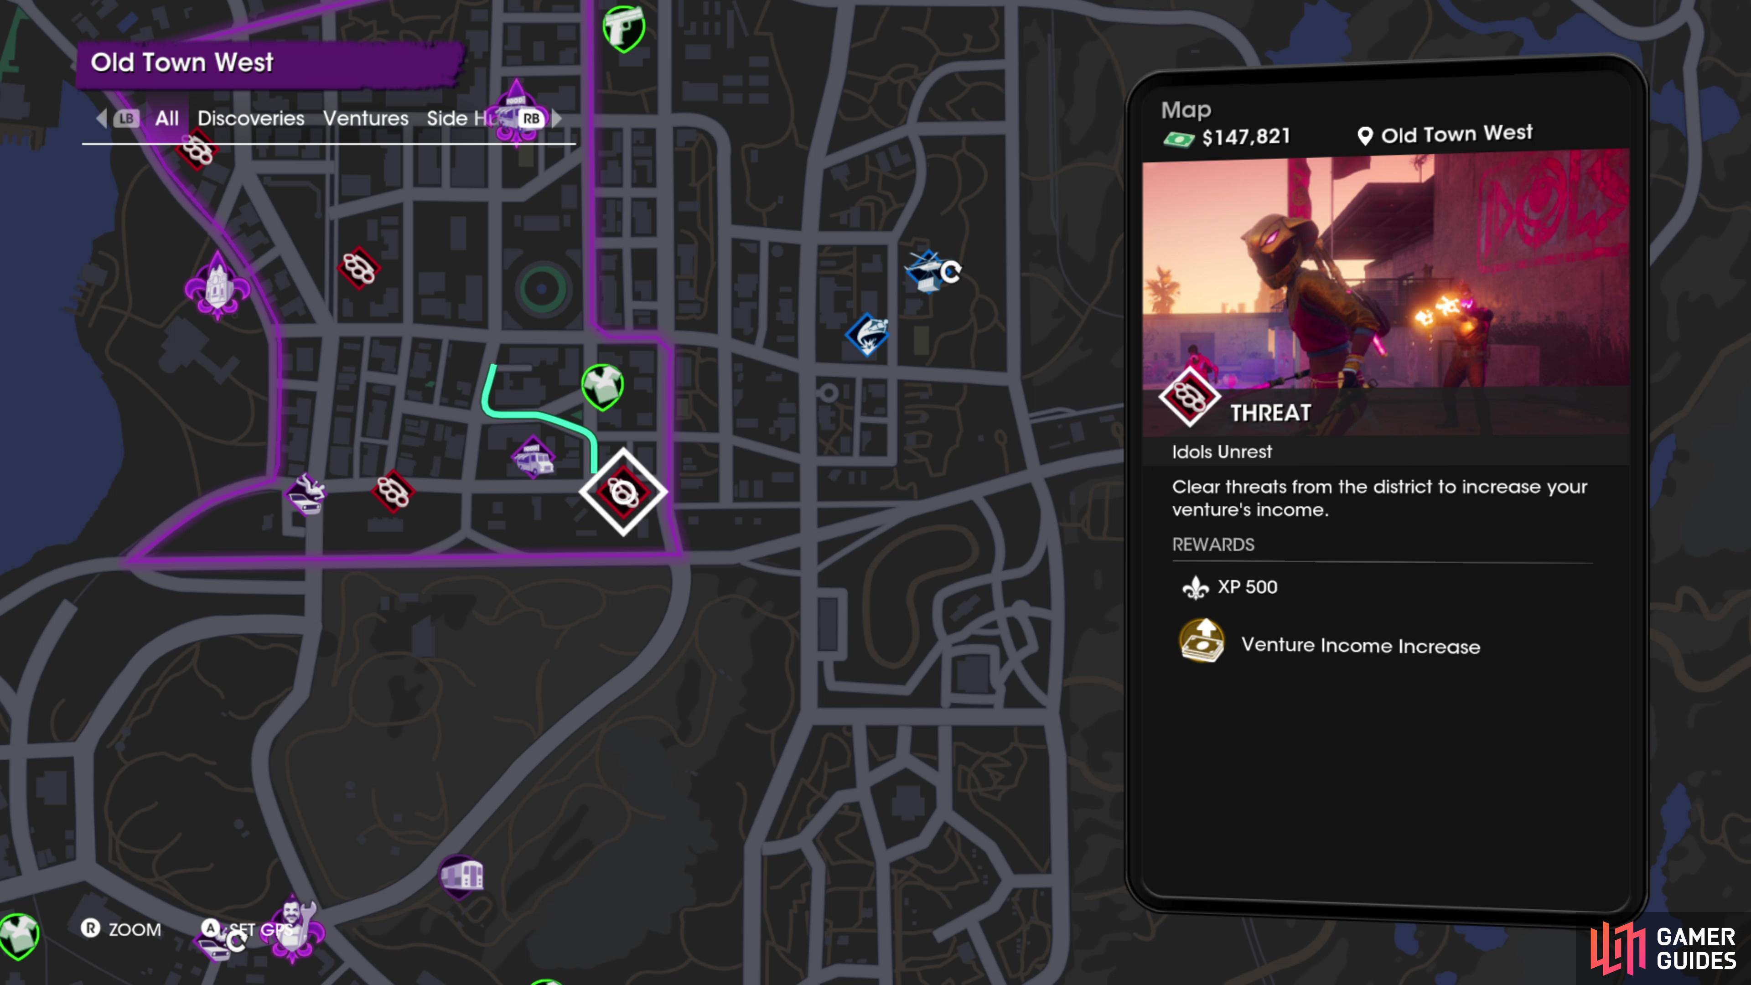Click the selected Idols Unrest threat marker
Viewport: 1751px width, 985px height.
tap(623, 492)
